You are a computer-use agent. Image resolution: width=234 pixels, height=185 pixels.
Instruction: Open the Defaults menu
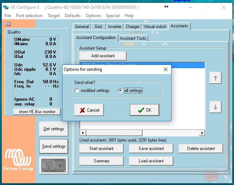point(72,16)
